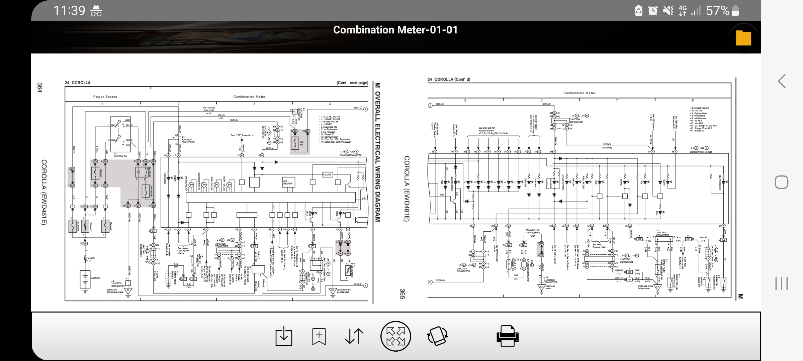Print the diagram with the printer icon
803x361 pixels.
pyautogui.click(x=507, y=336)
